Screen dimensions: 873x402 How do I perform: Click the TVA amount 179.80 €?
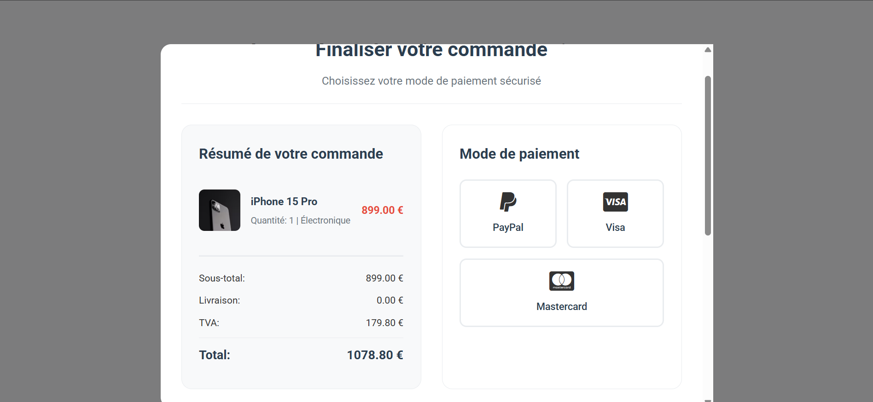(384, 323)
